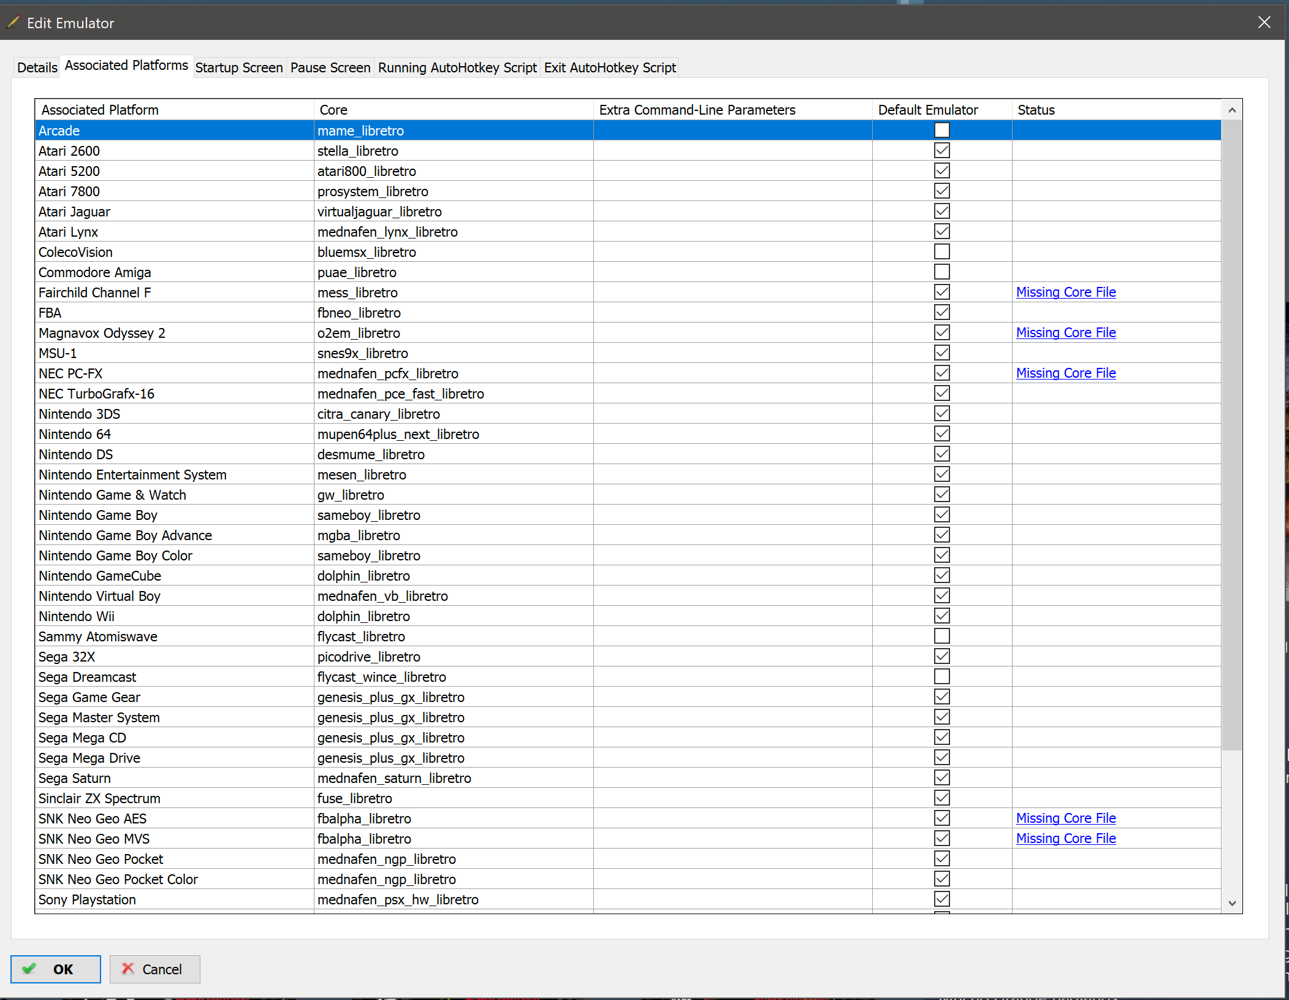Click the mame_libretro core cell
This screenshot has height=1000, width=1289.
pyautogui.click(x=454, y=130)
